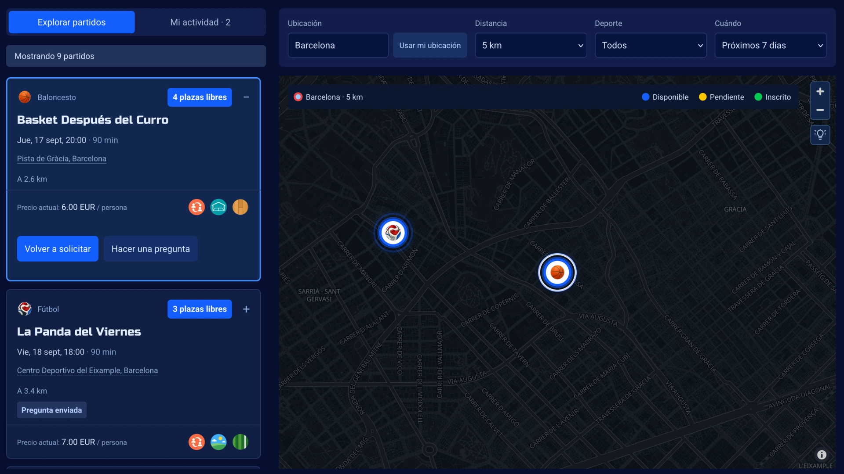
Task: Click the outdoor landscape icon in football card
Action: coord(218,442)
